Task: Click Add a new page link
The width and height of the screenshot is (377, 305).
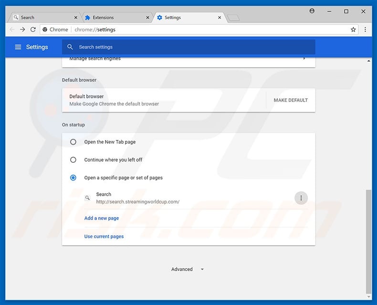Action: (x=102, y=218)
